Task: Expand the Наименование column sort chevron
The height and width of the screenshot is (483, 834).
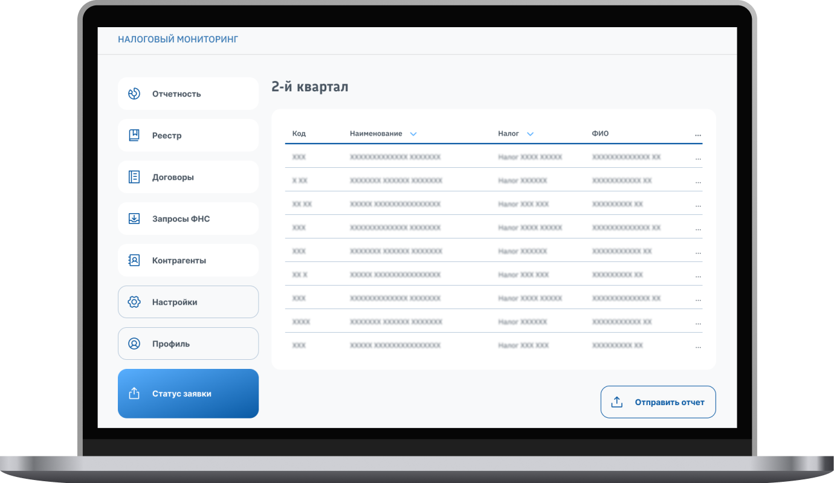Action: coord(413,134)
